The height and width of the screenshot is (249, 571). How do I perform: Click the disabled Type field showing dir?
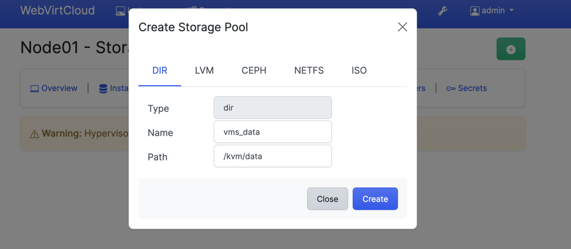pyautogui.click(x=272, y=108)
